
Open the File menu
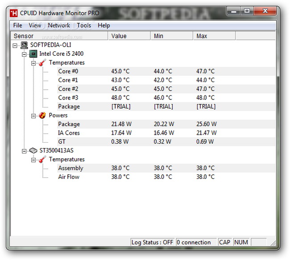(x=17, y=25)
